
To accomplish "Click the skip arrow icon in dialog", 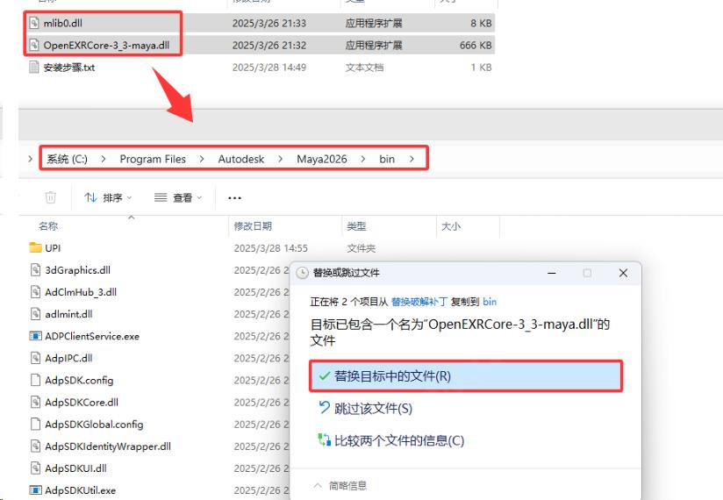I will pos(324,407).
